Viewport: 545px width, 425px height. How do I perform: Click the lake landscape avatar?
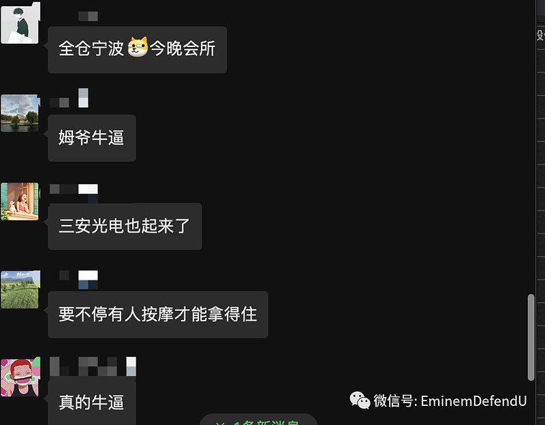[x=20, y=113]
